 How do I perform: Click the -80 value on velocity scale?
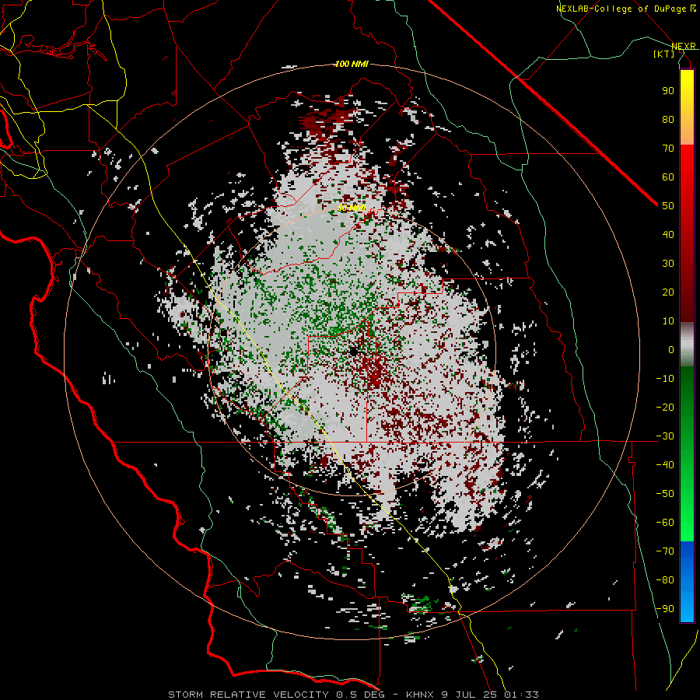[665, 580]
